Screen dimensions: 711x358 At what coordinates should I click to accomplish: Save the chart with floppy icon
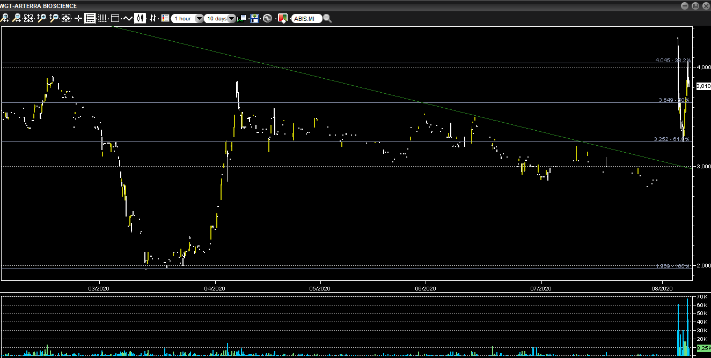pos(255,18)
